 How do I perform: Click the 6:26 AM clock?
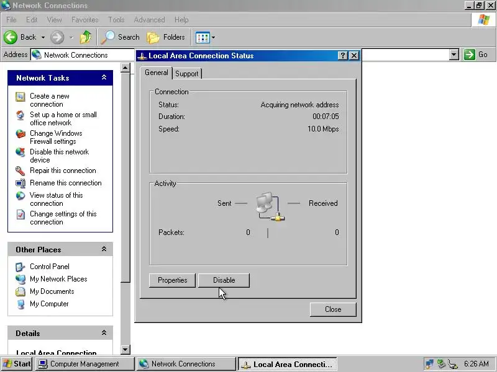coord(476,364)
